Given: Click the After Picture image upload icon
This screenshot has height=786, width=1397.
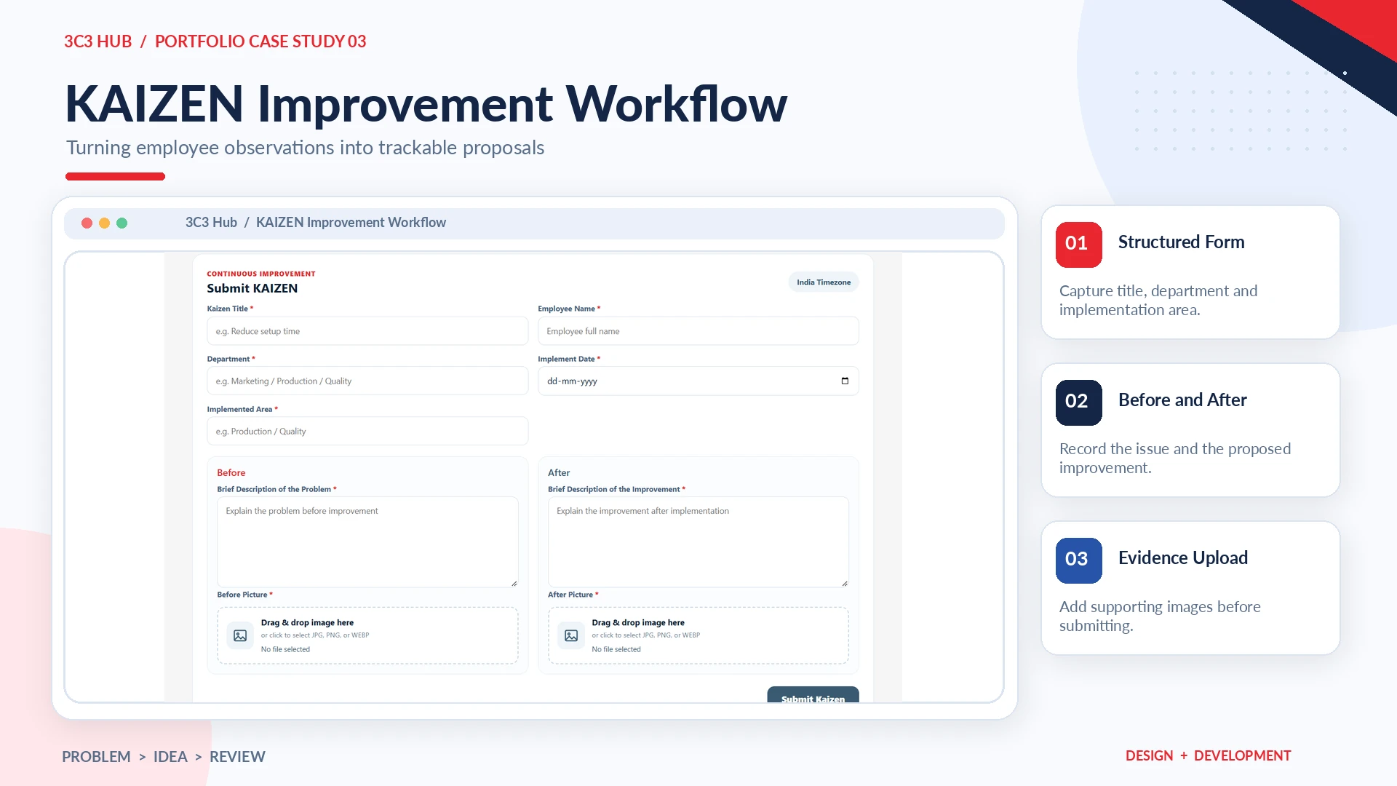Looking at the screenshot, I should point(571,635).
